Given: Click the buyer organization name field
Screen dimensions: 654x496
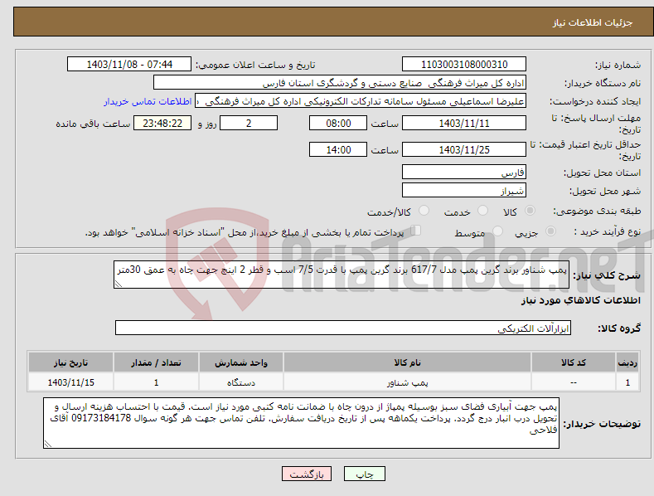Looking at the screenshot, I should pyautogui.click(x=340, y=83).
